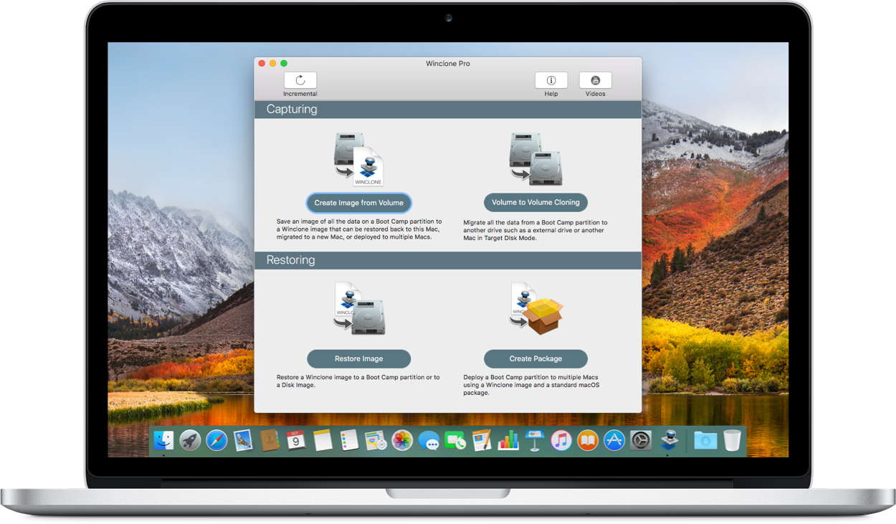Screen dimensions: 896x524
Task: Open Contacts book in the Dock
Action: point(270,440)
